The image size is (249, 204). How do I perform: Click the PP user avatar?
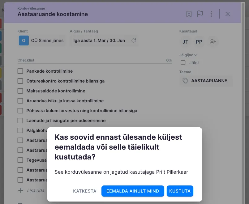(199, 42)
